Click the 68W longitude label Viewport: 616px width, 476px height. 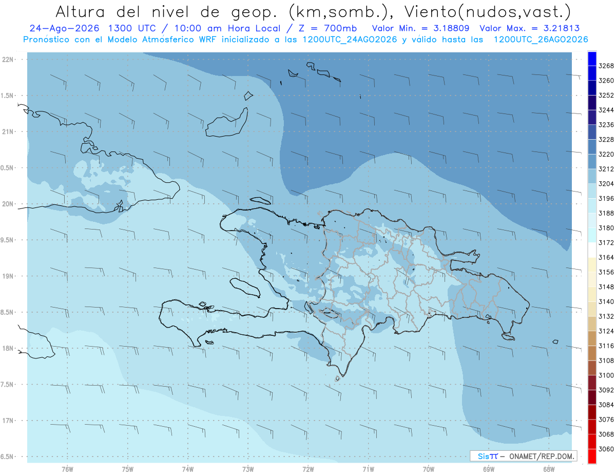[549, 469]
